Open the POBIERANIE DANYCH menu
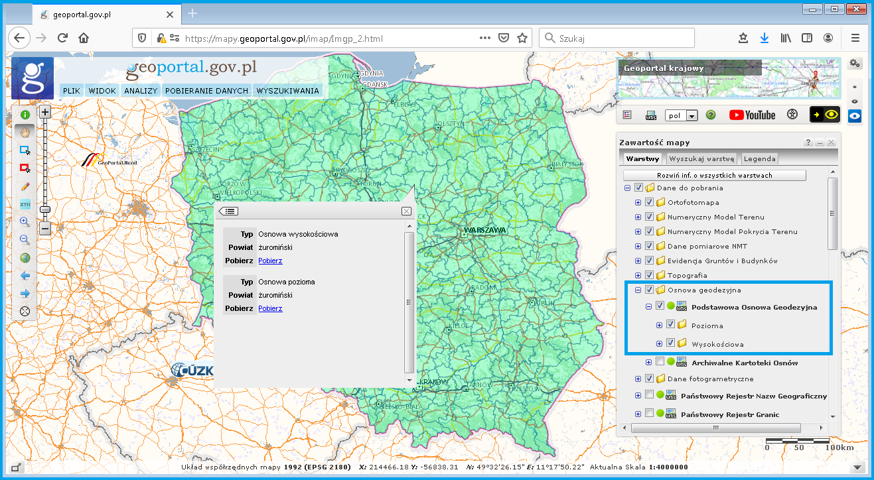This screenshot has height=480, width=874. [x=206, y=91]
